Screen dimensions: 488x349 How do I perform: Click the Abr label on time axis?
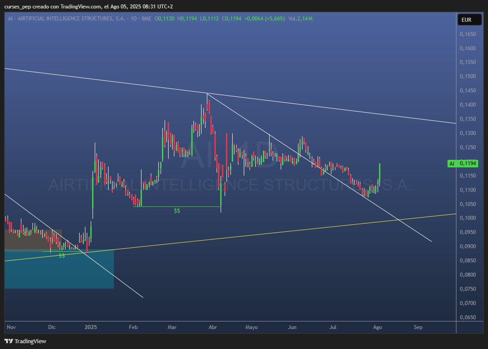coord(213,327)
